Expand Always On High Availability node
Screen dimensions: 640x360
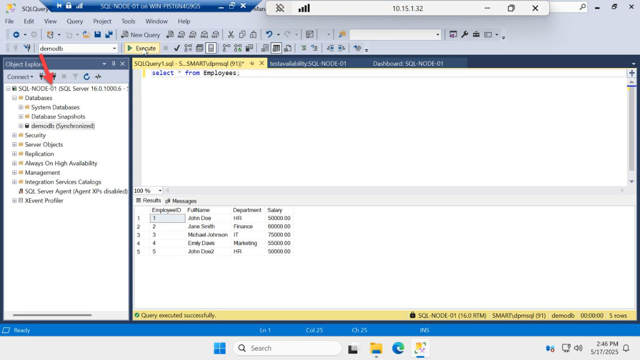[x=14, y=163]
